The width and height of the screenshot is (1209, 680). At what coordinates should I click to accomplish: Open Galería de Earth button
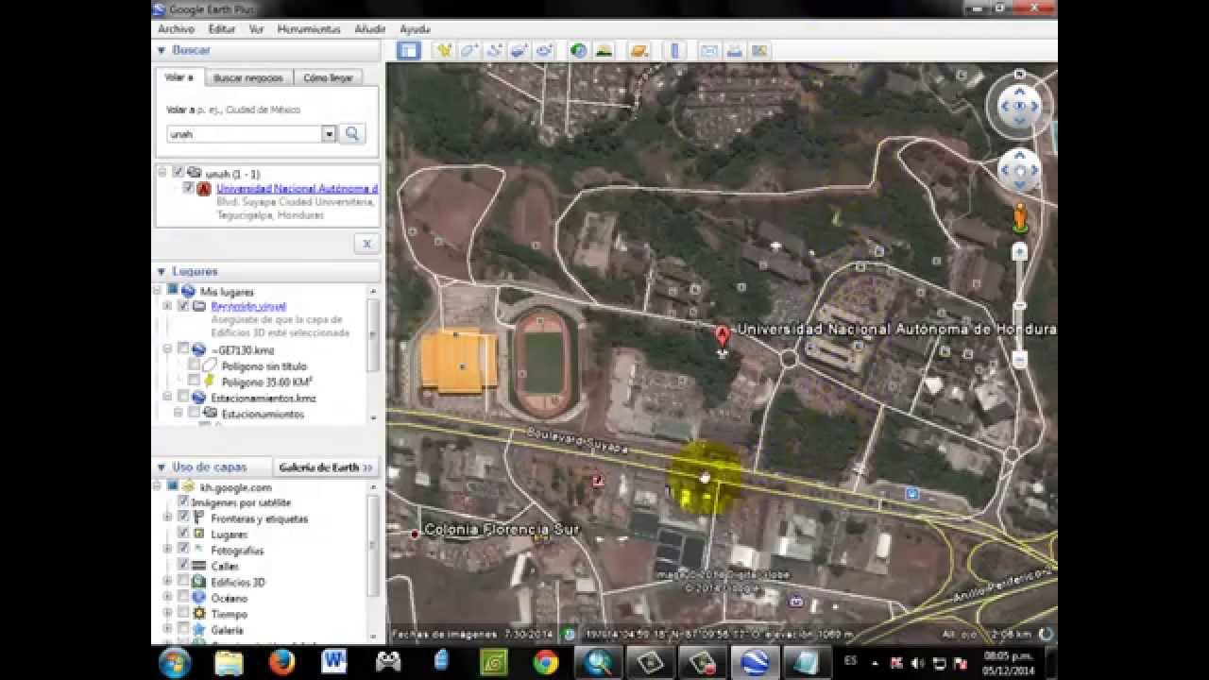tap(324, 467)
